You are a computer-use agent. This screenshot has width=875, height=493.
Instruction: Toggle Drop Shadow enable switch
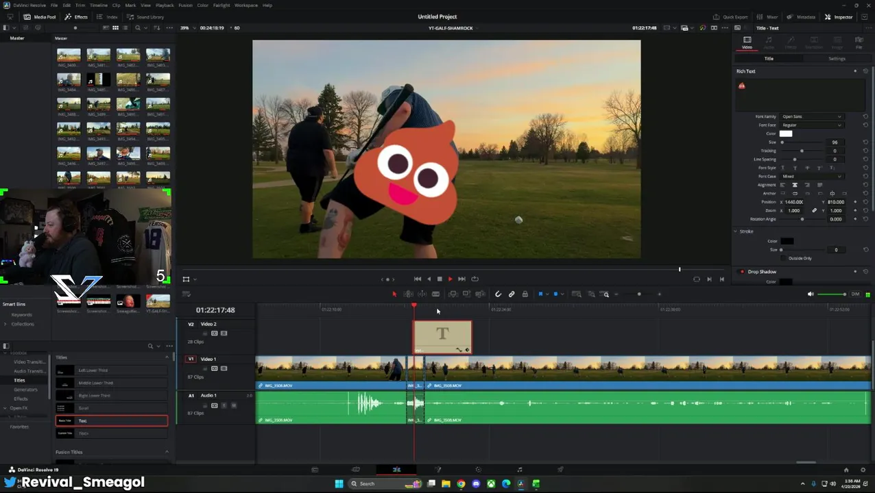pos(742,272)
